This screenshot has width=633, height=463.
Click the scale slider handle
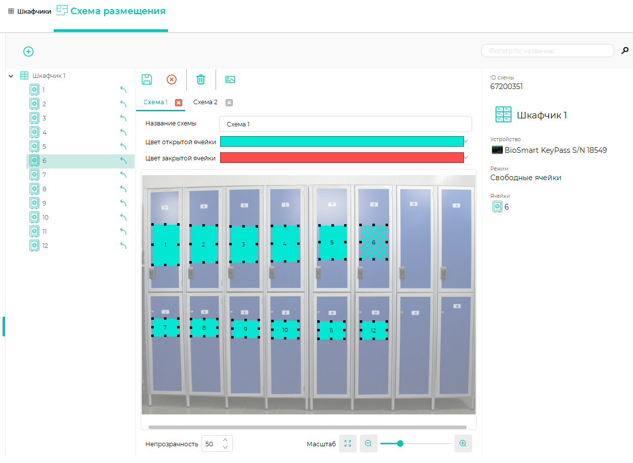(400, 443)
